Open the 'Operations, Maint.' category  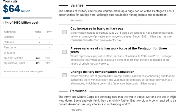(x=15, y=63)
